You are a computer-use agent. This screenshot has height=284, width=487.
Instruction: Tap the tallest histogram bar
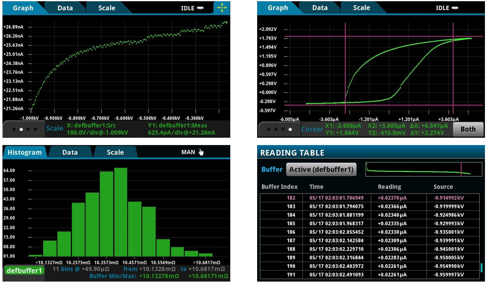pos(120,212)
